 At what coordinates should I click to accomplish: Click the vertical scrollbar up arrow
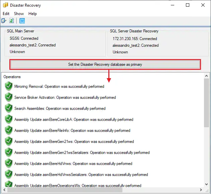click(x=207, y=75)
